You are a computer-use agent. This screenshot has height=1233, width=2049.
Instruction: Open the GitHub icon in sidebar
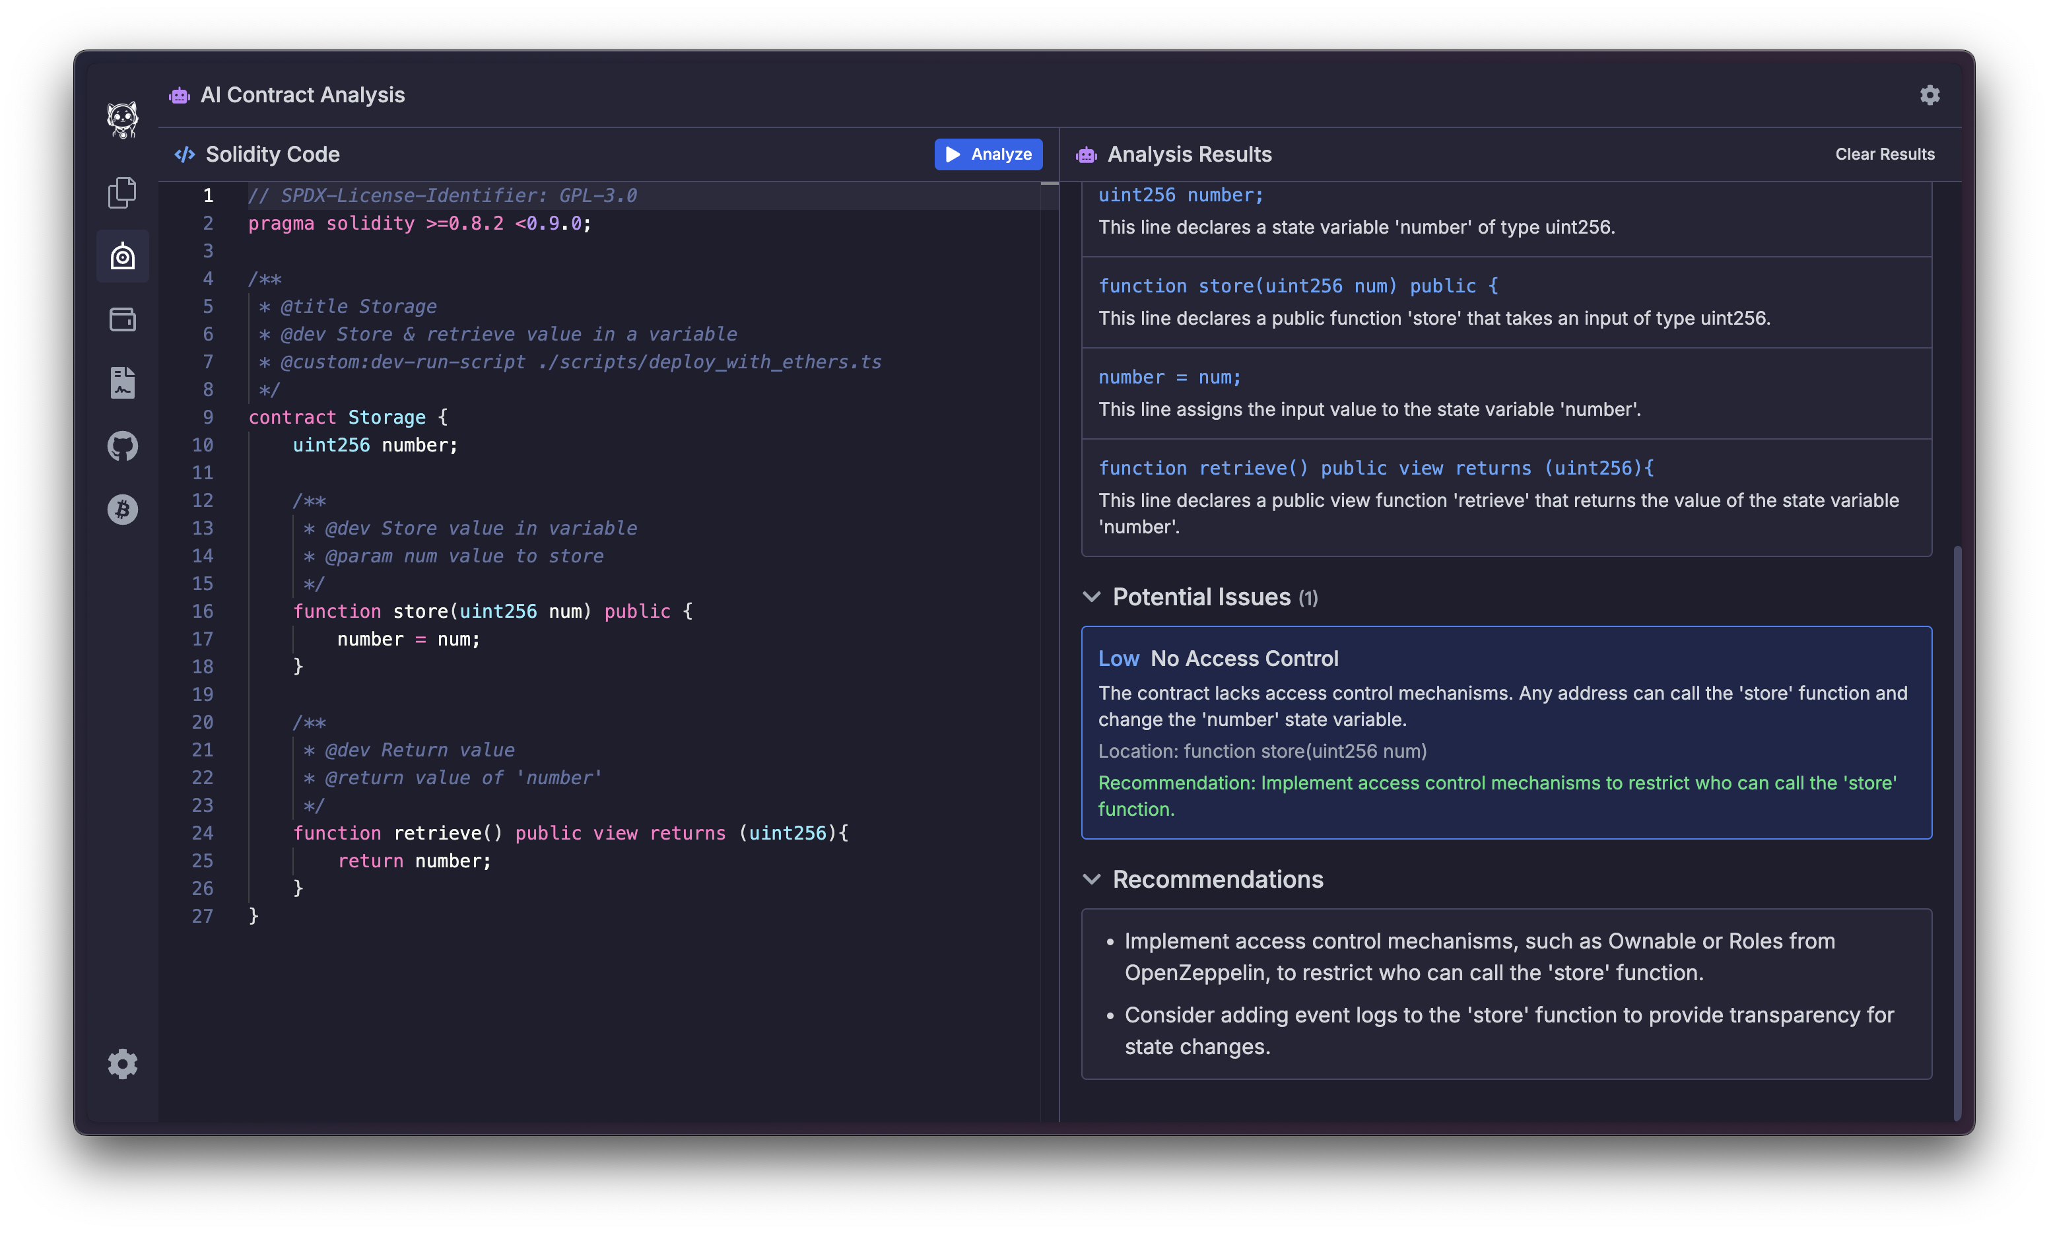[x=122, y=446]
